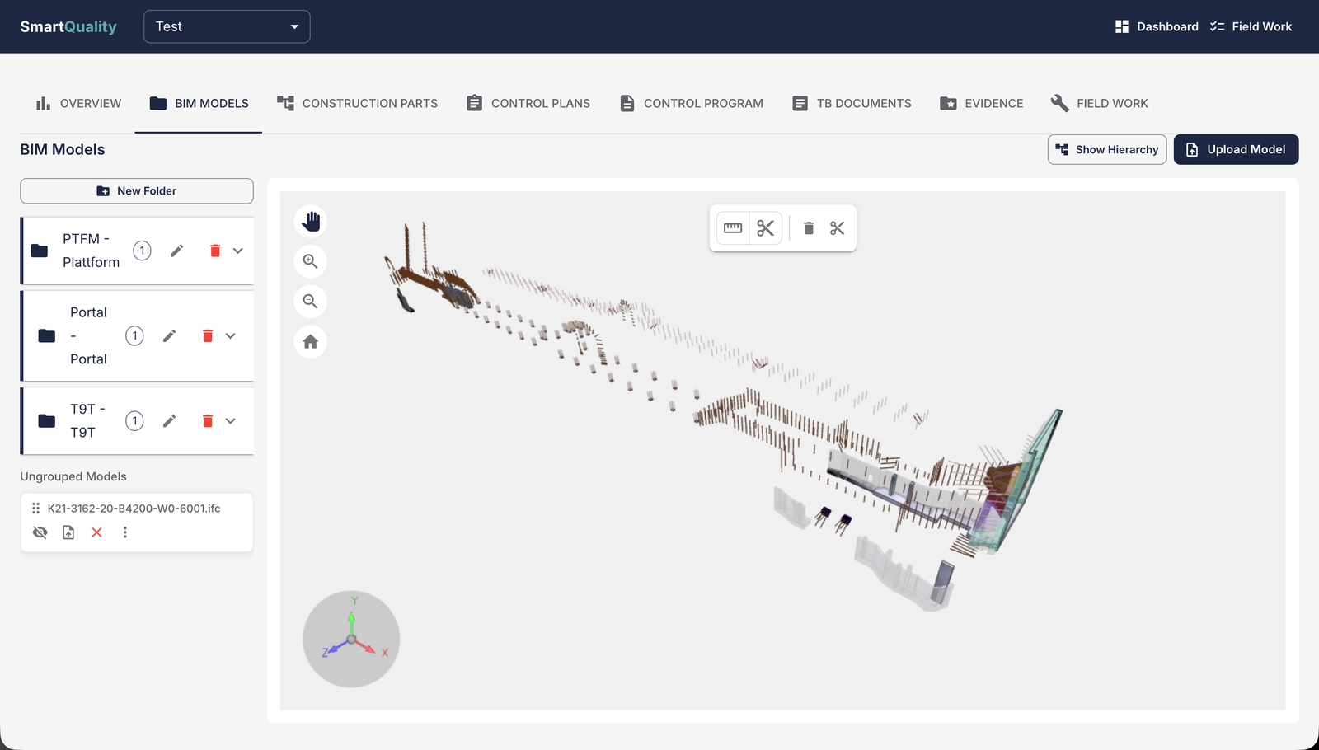Screen dimensions: 1319x750
Task: Click the PTFM - Plattform folder icon
Action: coord(40,251)
